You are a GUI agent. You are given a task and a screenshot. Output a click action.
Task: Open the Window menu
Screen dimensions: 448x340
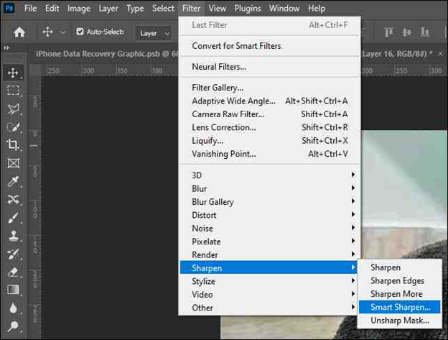[284, 9]
